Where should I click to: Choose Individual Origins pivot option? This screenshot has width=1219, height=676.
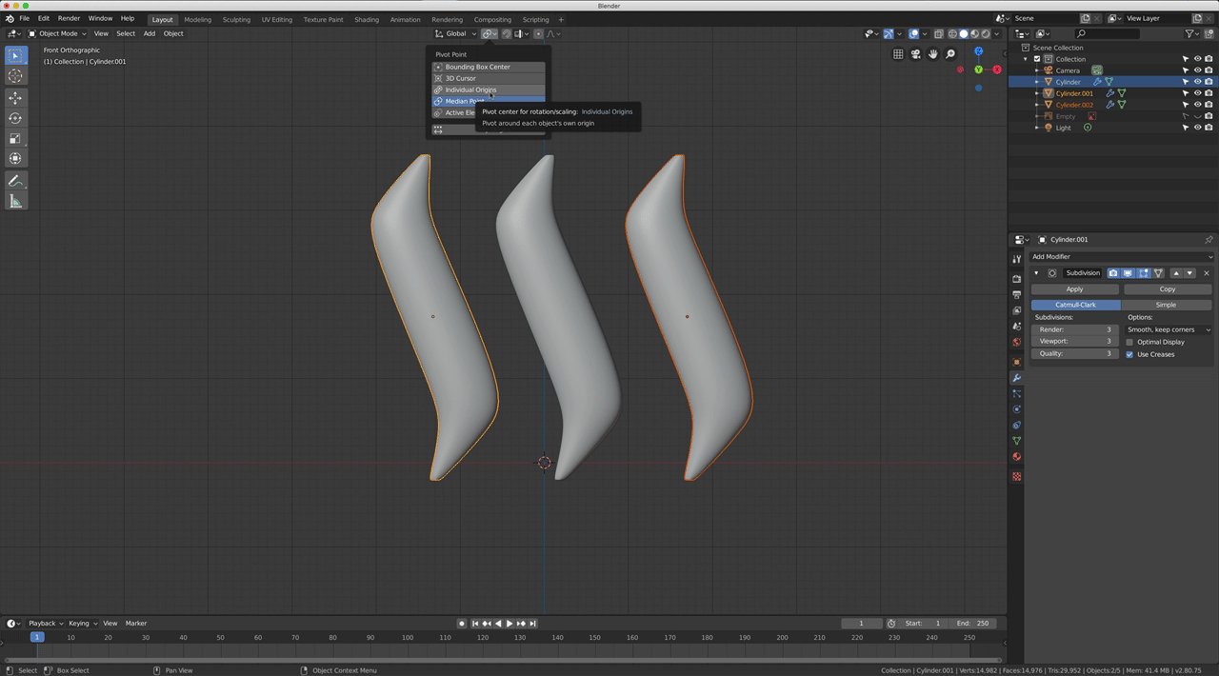[470, 89]
